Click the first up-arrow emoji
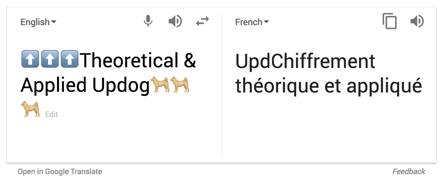This screenshot has height=185, width=443. tap(30, 60)
